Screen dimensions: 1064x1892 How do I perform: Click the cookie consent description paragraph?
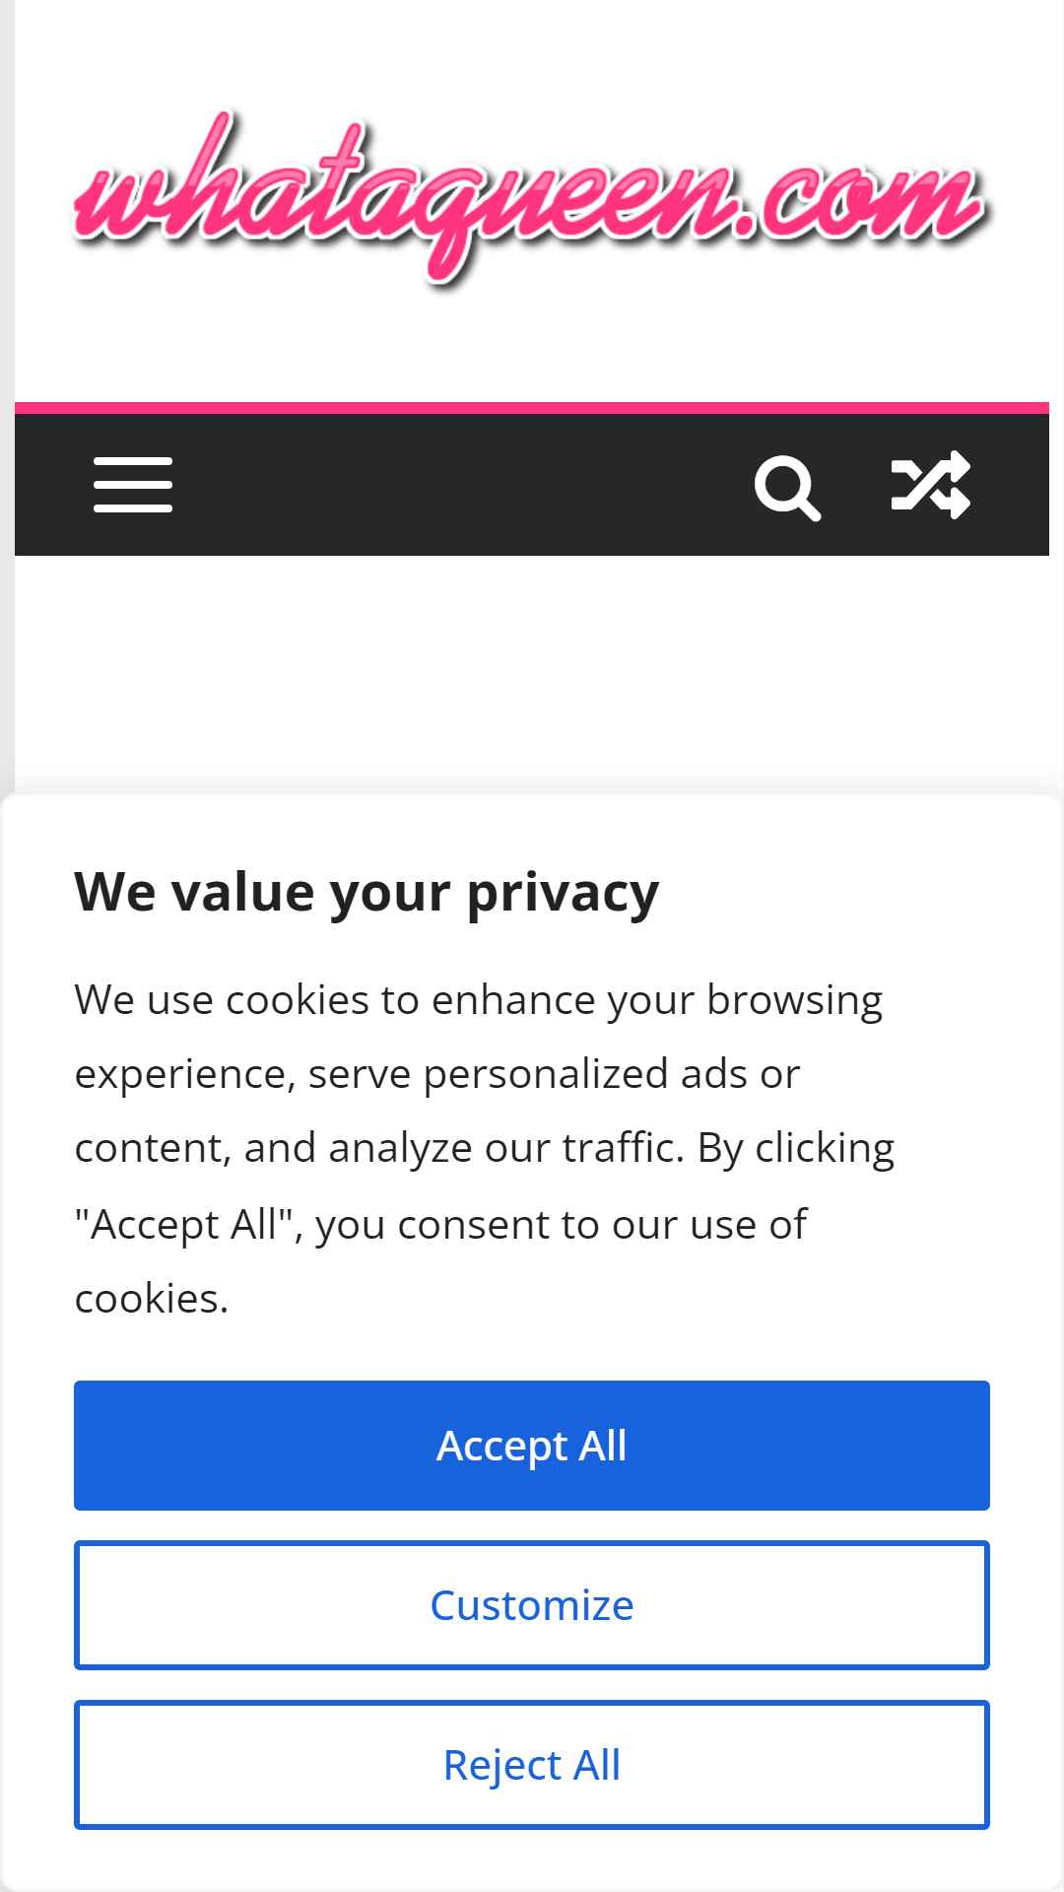tap(485, 1148)
